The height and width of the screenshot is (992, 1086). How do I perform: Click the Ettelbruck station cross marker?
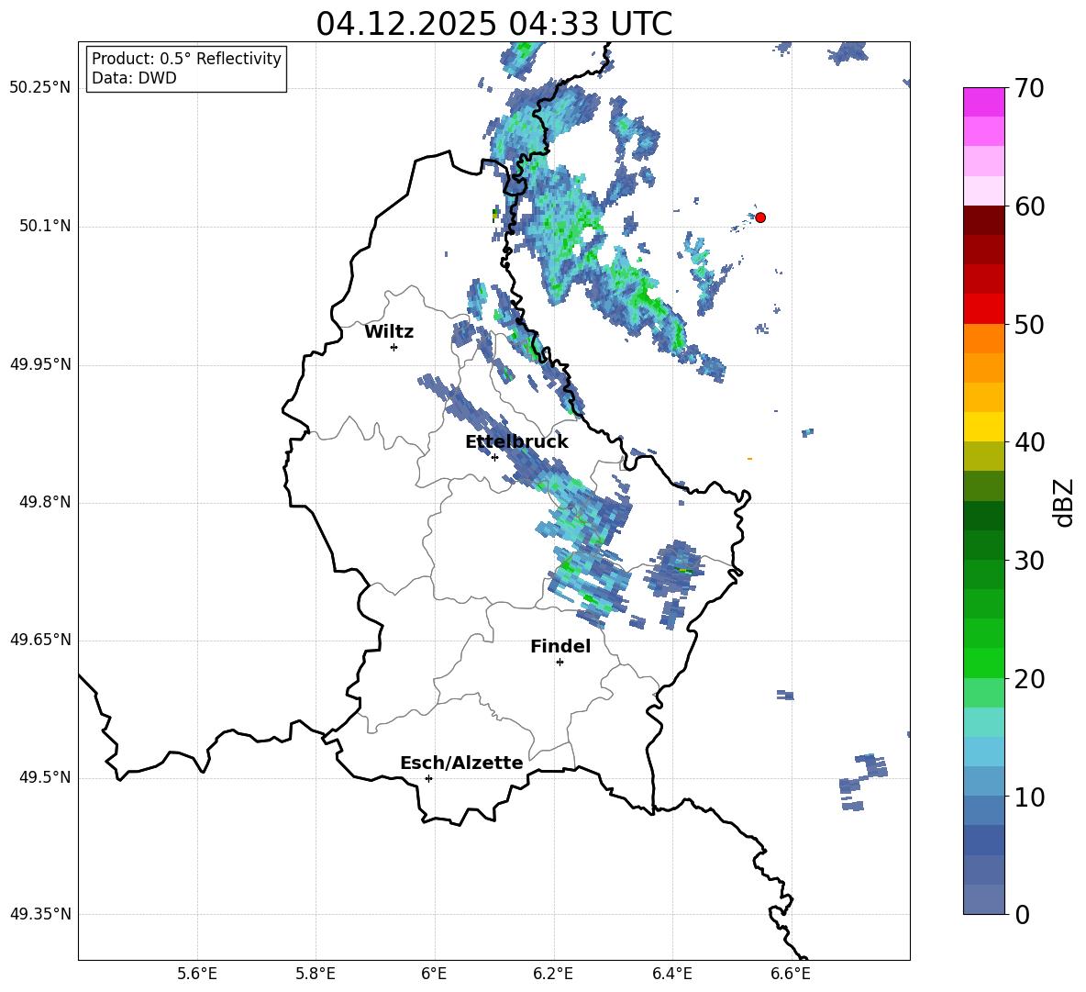click(x=494, y=457)
